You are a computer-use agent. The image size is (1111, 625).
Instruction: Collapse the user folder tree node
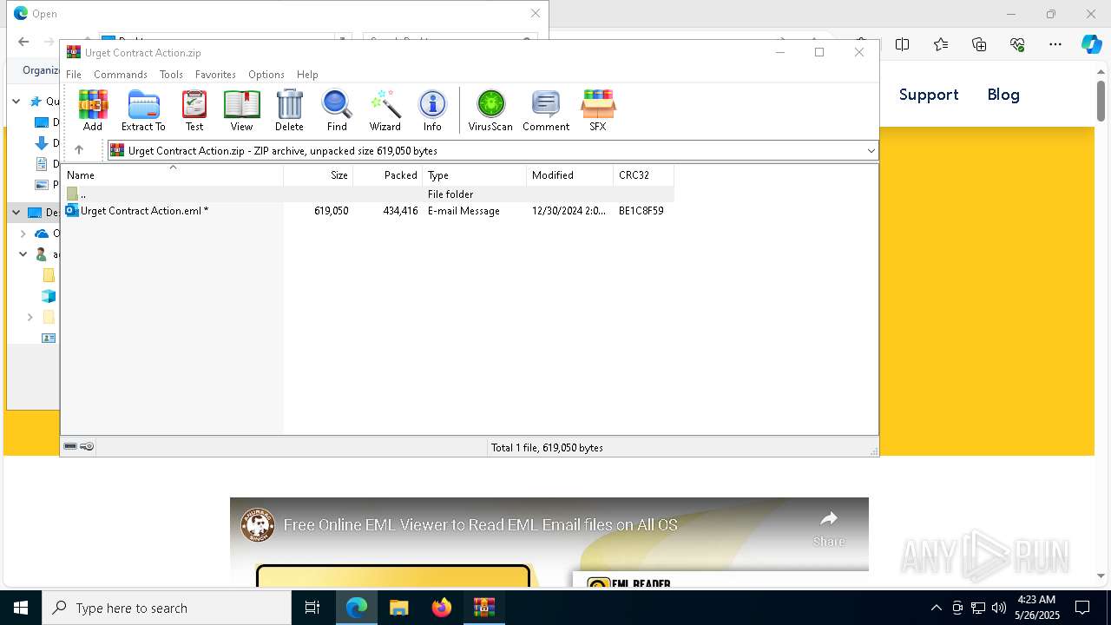click(x=23, y=254)
